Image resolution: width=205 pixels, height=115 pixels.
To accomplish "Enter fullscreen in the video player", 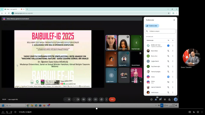I will coord(202,112).
